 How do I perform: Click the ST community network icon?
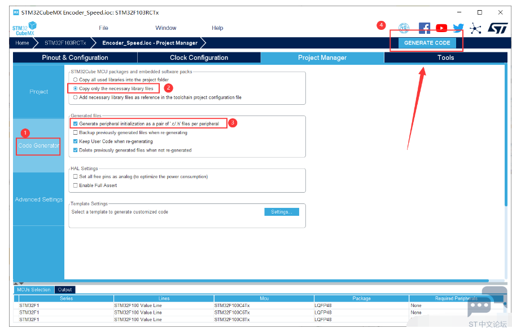coord(475,28)
